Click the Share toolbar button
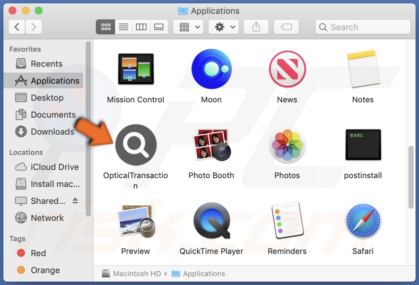Viewport: 419px width, 285px height. pyautogui.click(x=256, y=27)
